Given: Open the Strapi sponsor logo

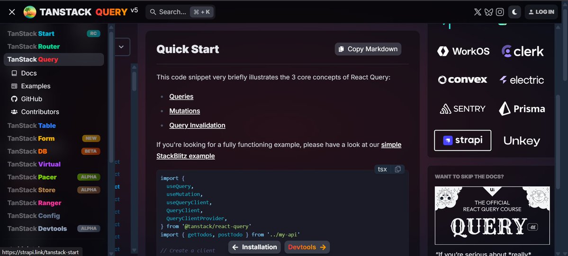Looking at the screenshot, I should (x=462, y=140).
